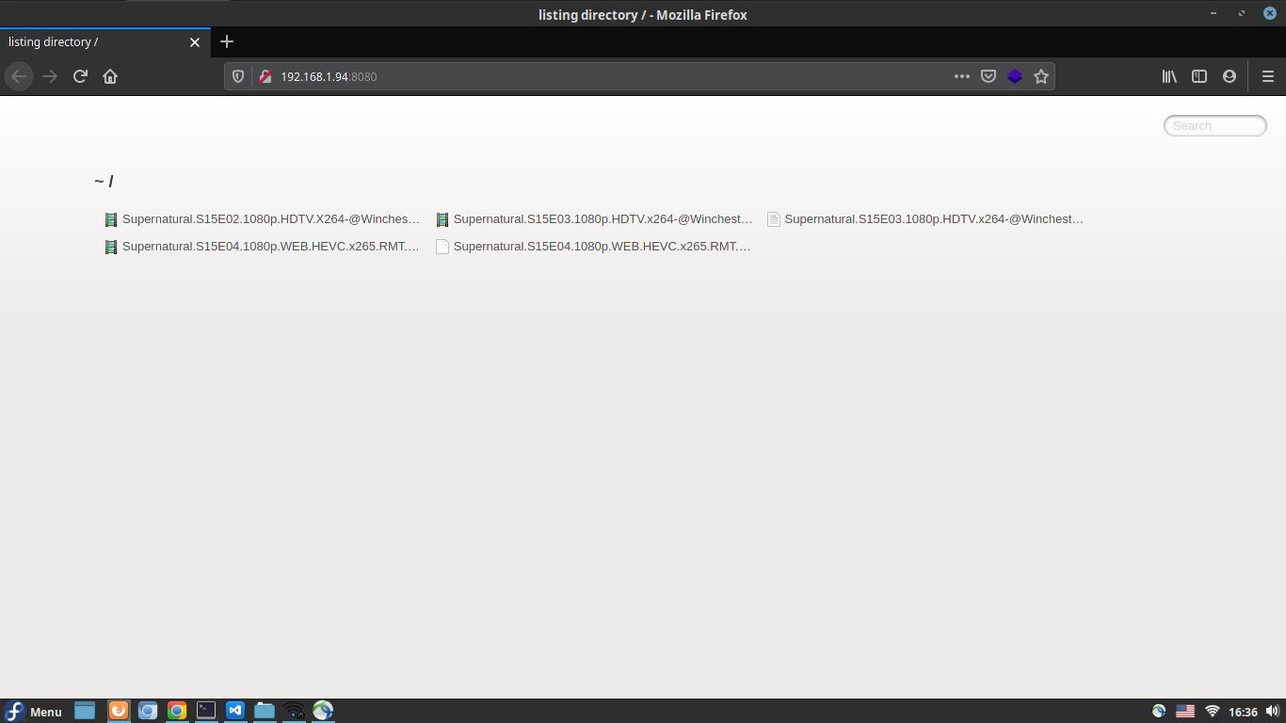Image resolution: width=1286 pixels, height=723 pixels.
Task: Reload the current directory listing page
Action: tap(80, 76)
